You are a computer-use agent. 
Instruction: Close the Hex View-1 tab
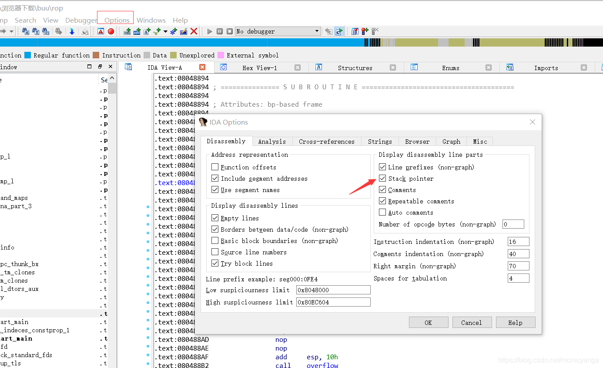tap(298, 68)
